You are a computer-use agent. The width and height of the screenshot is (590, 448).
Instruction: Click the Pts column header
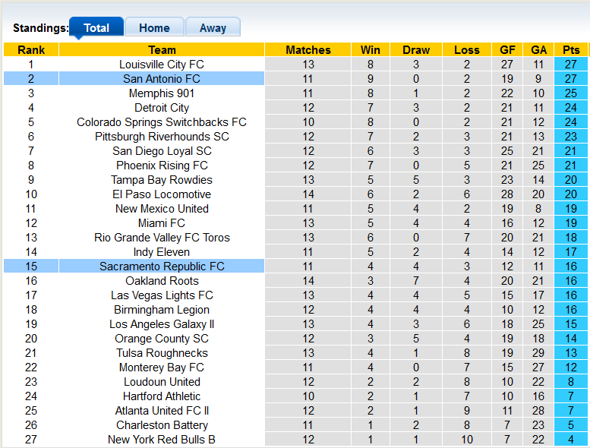pyautogui.click(x=571, y=50)
